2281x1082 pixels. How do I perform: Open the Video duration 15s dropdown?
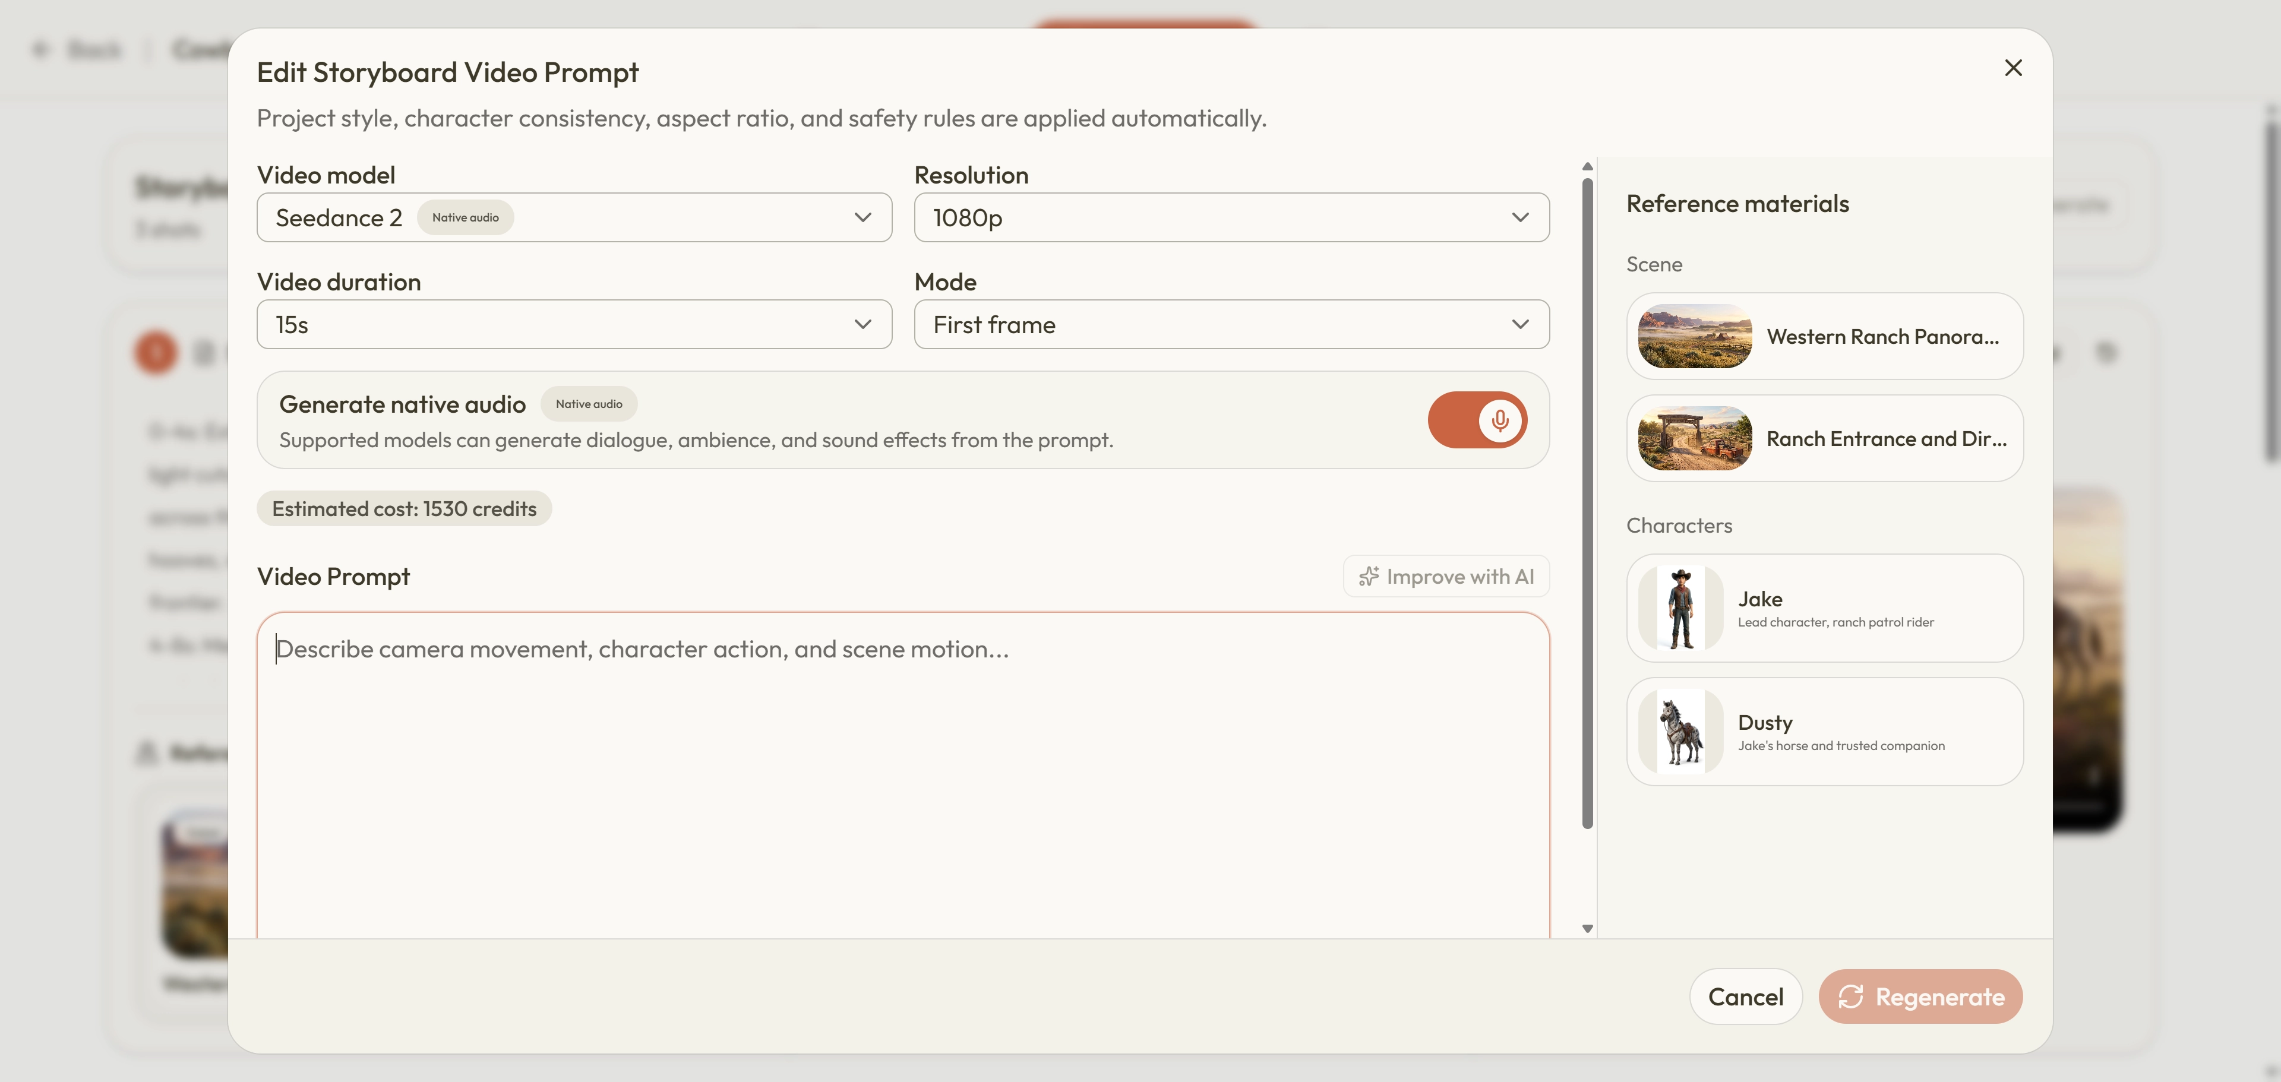click(574, 325)
